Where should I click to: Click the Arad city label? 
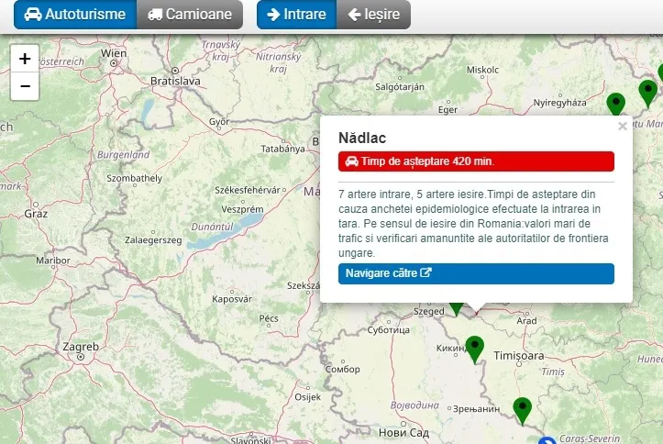(526, 321)
